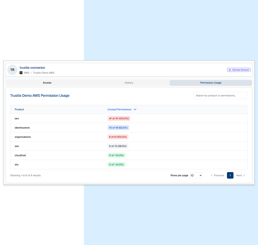The height and width of the screenshot is (245, 258).
Task: Open the Rows per page dropdown
Action: [196, 175]
